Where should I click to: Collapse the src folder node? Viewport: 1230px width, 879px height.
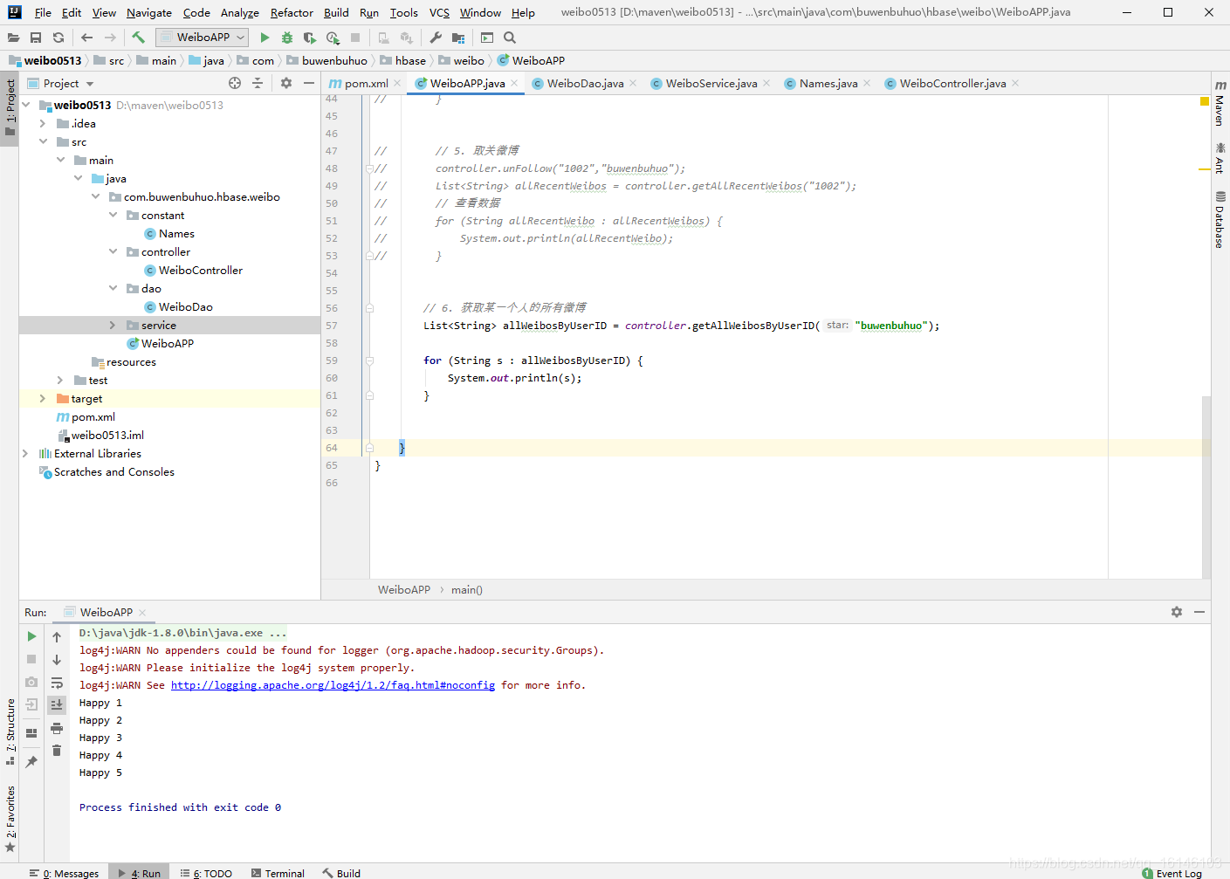[x=43, y=141]
